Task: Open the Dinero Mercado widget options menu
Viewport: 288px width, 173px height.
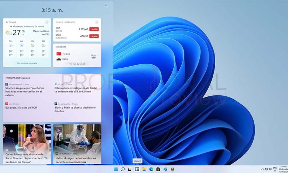Action: 97,22
